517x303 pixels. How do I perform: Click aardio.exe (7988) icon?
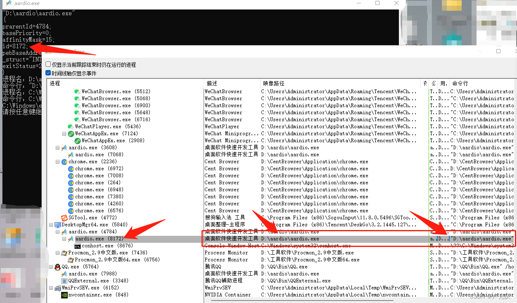click(64, 274)
